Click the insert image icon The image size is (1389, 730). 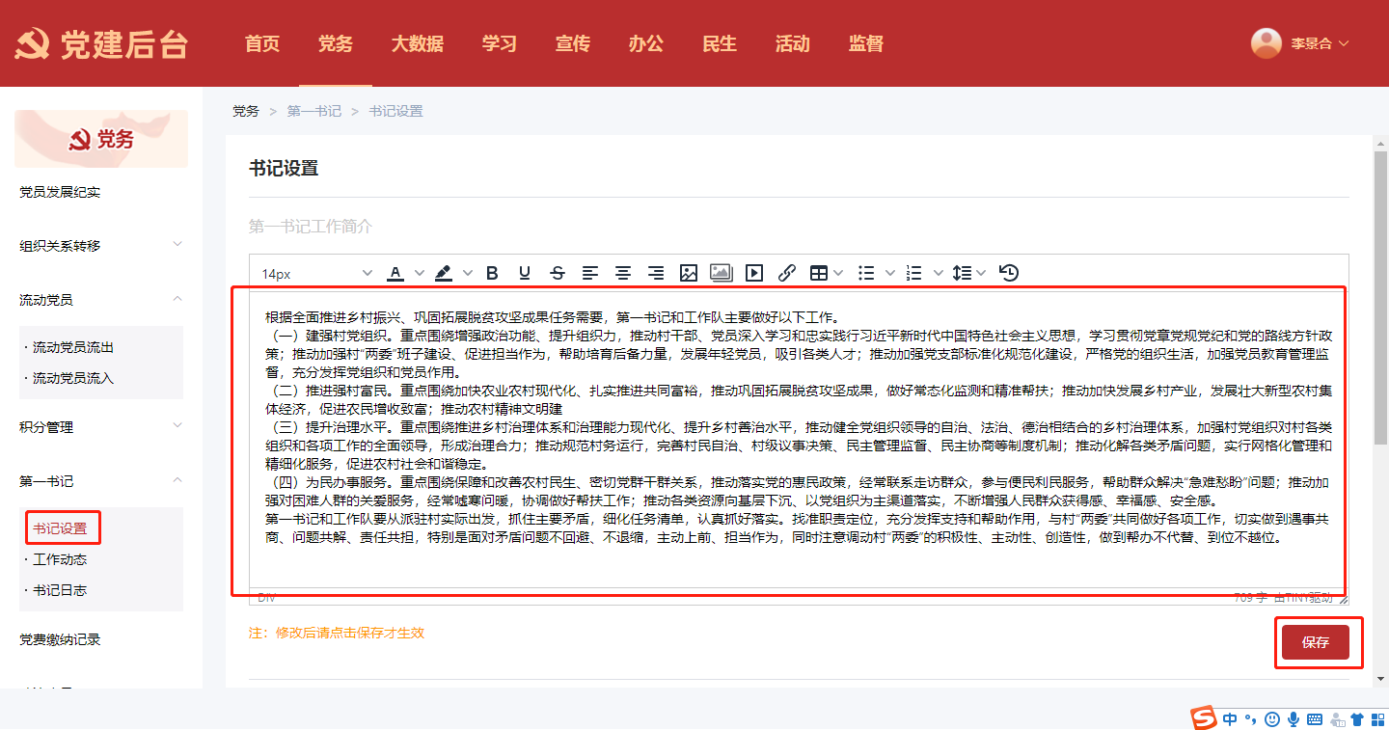pyautogui.click(x=688, y=273)
